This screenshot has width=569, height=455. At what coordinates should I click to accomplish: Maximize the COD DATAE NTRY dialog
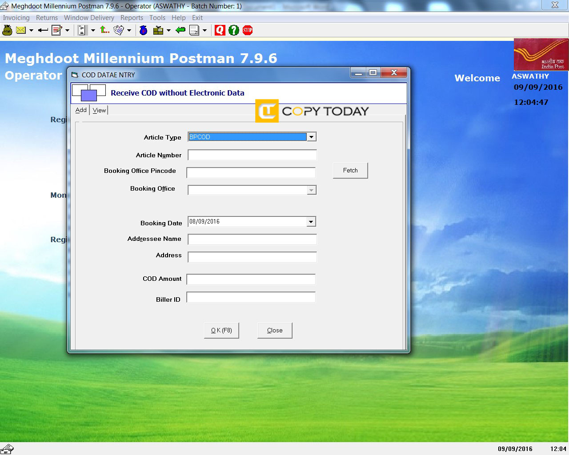[x=373, y=73]
